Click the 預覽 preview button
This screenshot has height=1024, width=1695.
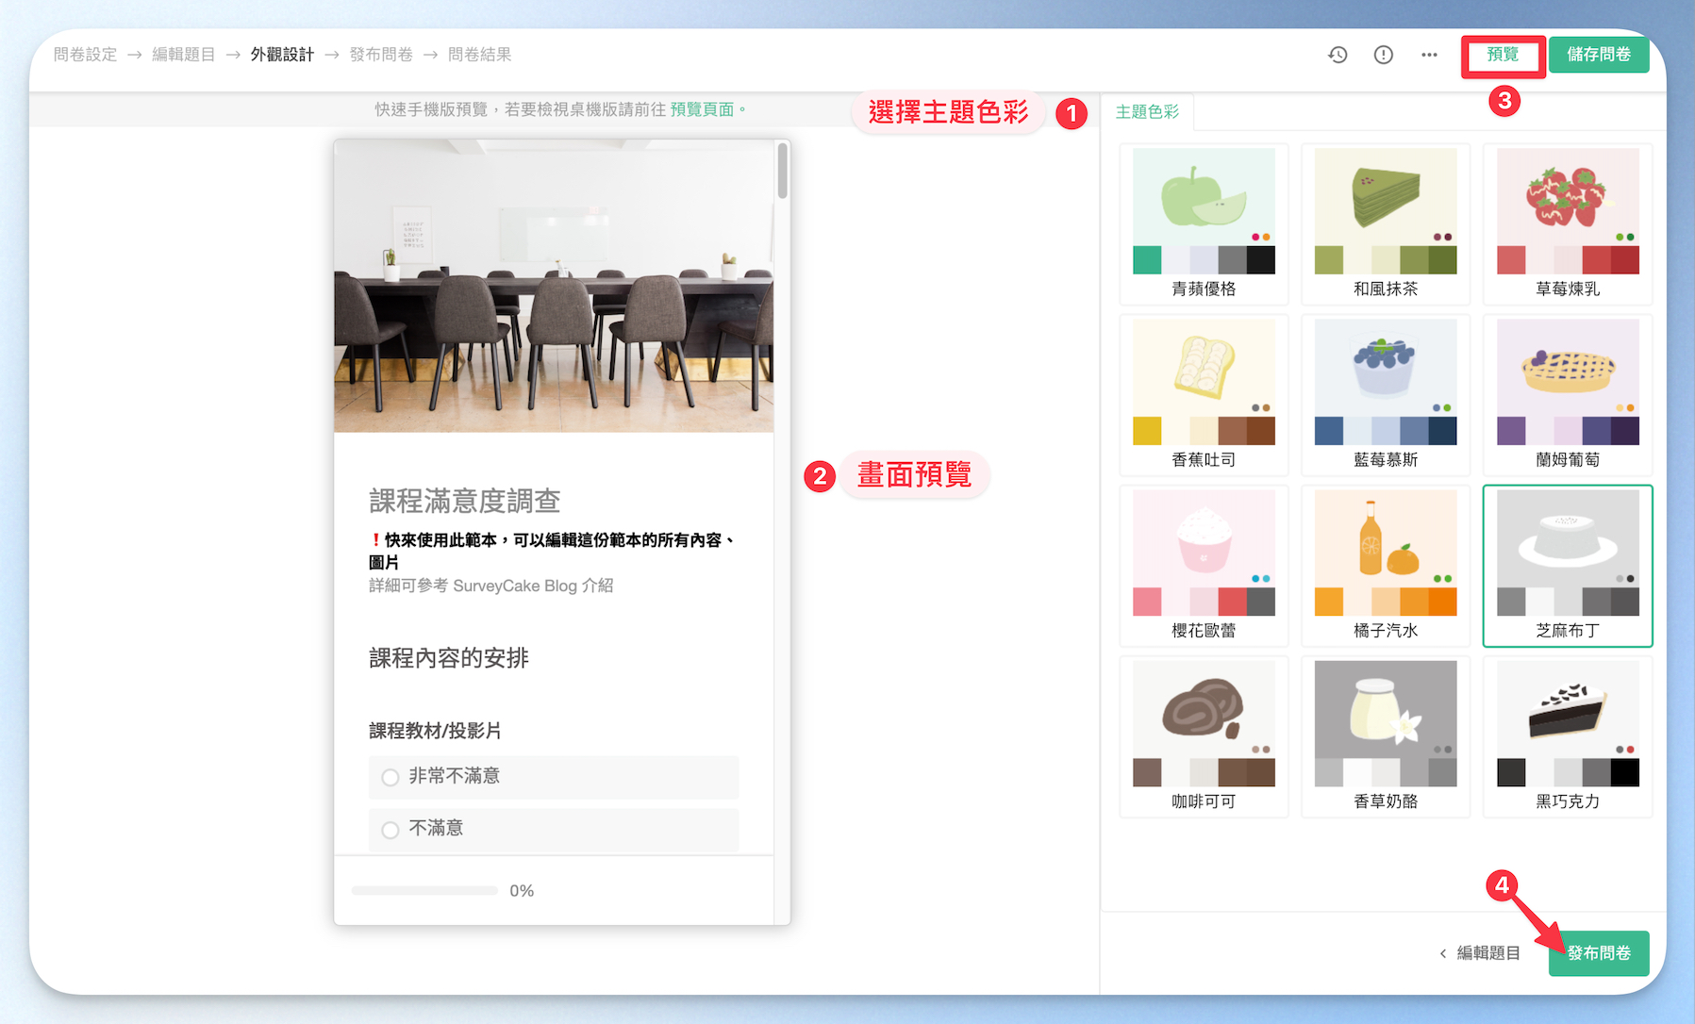(x=1503, y=55)
